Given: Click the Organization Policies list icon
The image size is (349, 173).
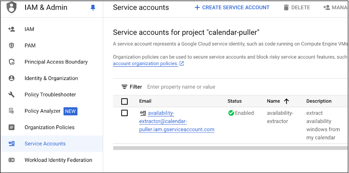Looking at the screenshot, I should tap(12, 127).
